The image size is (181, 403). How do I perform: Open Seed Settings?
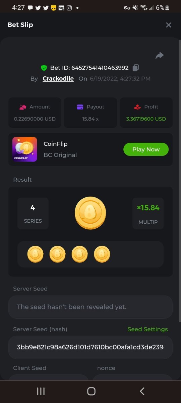[147, 329]
